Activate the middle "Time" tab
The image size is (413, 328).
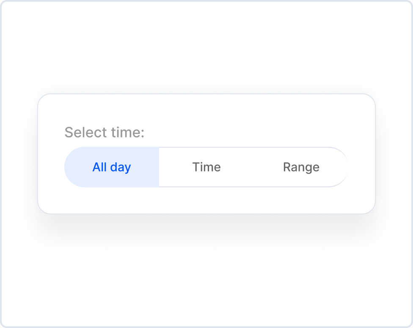coord(206,167)
